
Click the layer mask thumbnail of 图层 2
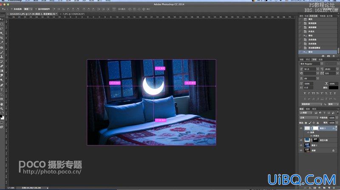pos(315,128)
